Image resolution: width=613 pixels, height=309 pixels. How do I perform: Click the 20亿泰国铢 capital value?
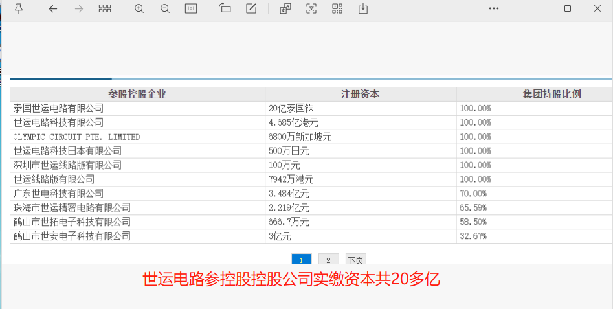pyautogui.click(x=291, y=108)
